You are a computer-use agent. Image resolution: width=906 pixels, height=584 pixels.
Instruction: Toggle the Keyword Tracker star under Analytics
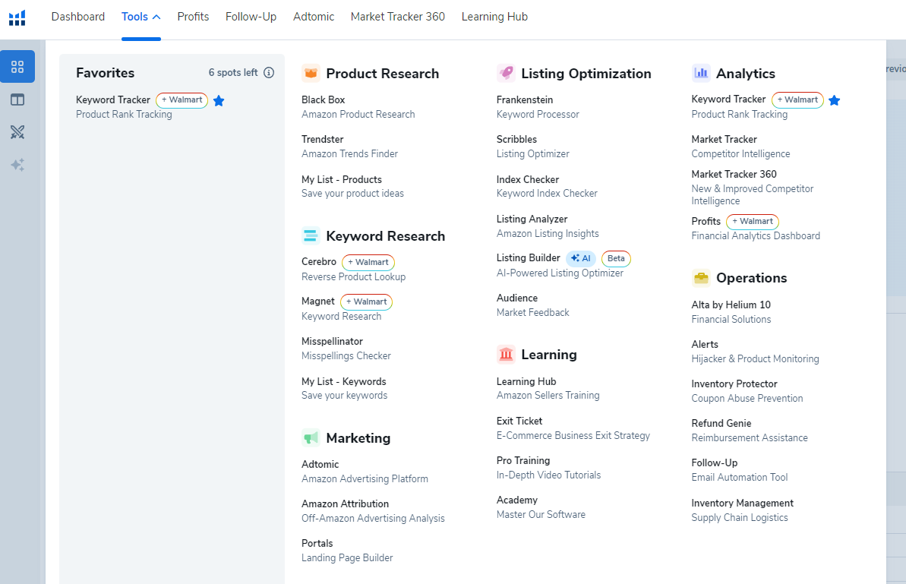[x=835, y=100]
